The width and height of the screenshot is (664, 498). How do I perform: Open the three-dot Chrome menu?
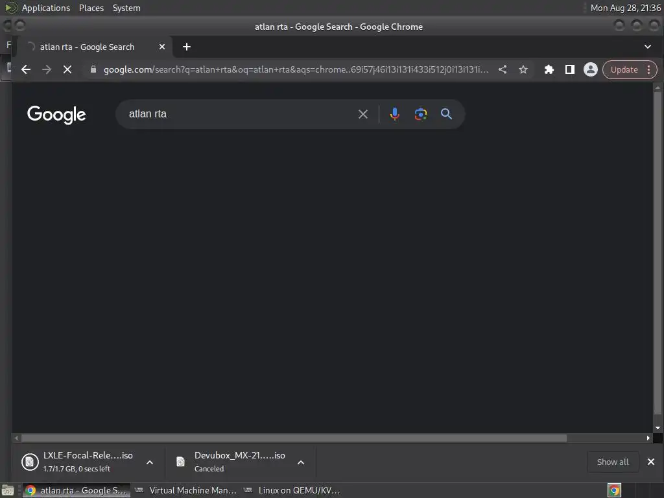[x=648, y=69]
